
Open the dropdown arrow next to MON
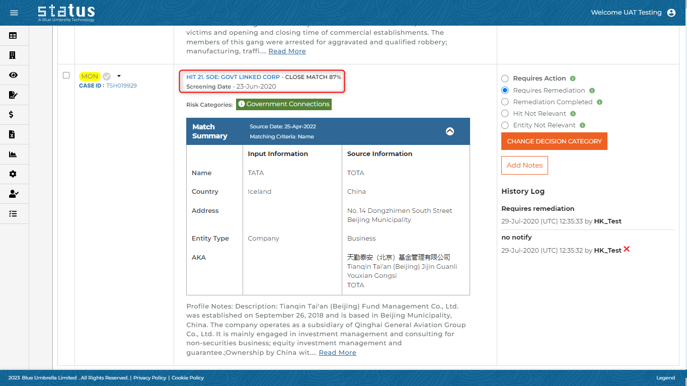(119, 76)
